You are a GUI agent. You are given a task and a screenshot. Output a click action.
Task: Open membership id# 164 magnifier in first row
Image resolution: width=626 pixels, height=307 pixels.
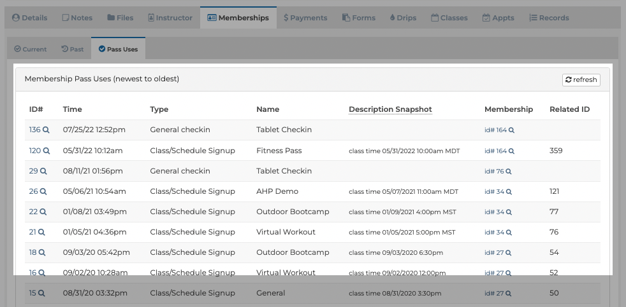(511, 130)
